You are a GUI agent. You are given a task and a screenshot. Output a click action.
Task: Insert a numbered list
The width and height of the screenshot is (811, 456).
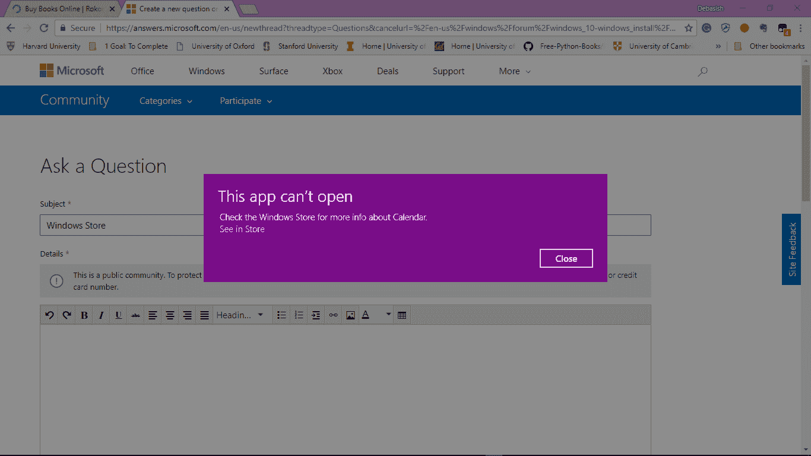point(299,315)
